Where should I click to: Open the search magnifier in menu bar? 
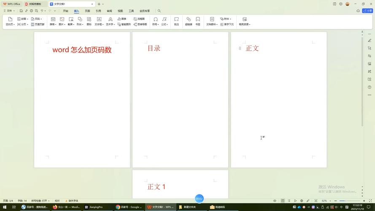(159, 11)
